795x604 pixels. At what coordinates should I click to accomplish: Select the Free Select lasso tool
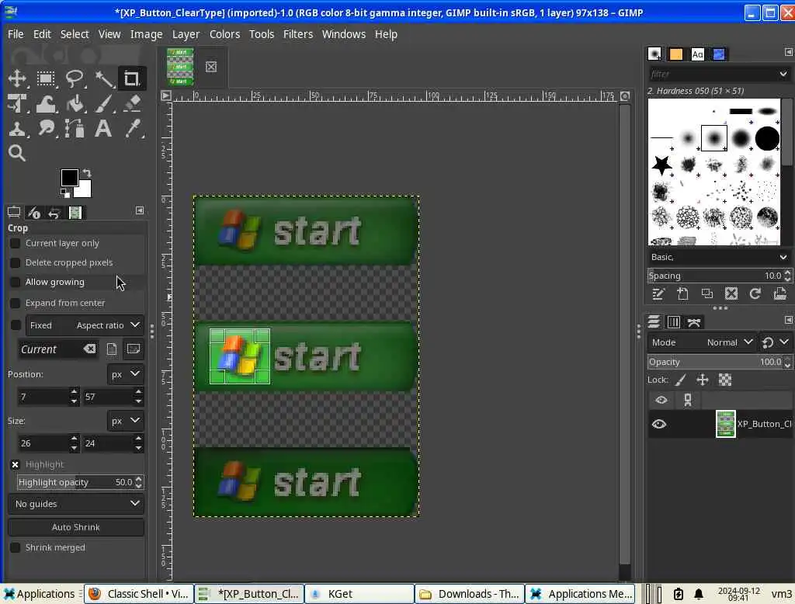click(x=75, y=78)
